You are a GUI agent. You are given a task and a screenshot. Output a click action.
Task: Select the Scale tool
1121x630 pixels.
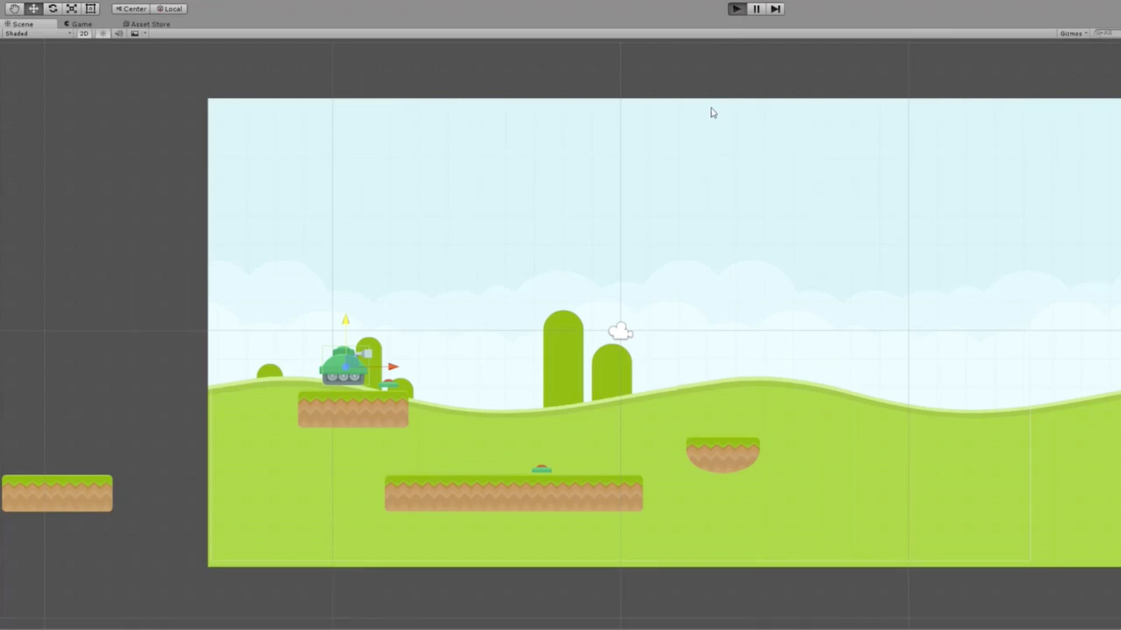tap(71, 9)
